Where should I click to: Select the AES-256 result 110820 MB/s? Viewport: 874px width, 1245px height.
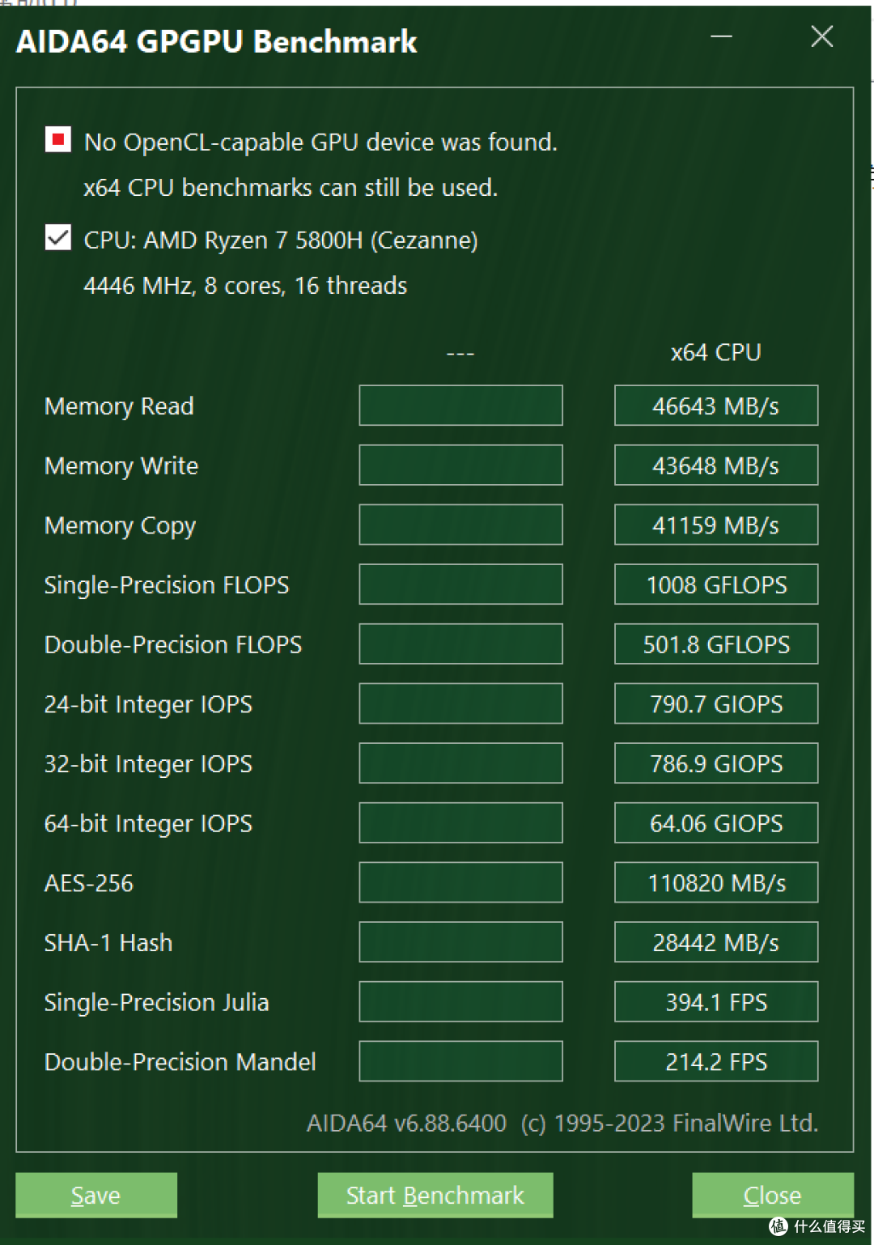pyautogui.click(x=716, y=883)
